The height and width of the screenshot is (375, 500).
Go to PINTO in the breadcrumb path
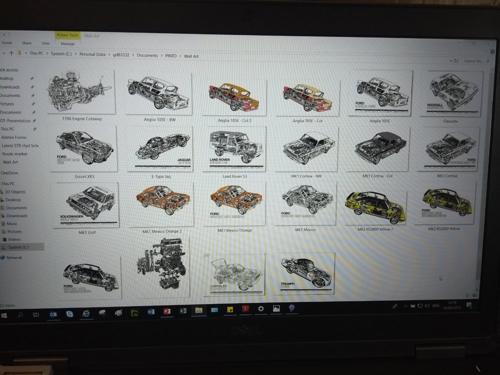pos(170,56)
